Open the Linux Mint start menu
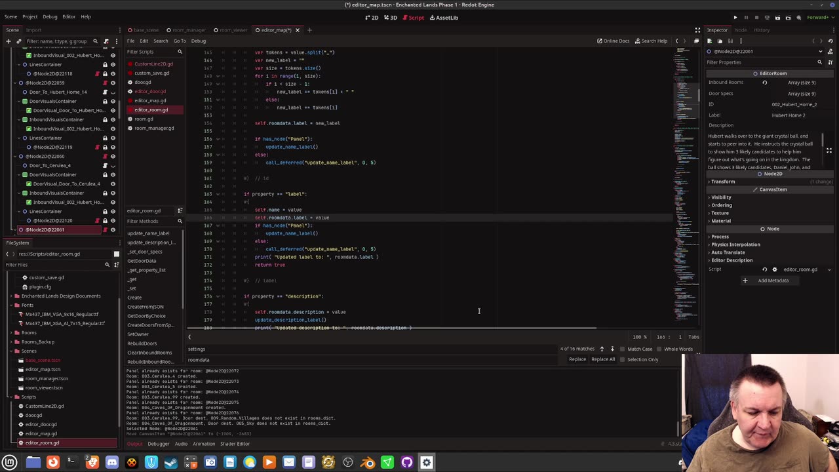Viewport: 839px width, 472px height. (x=10, y=462)
